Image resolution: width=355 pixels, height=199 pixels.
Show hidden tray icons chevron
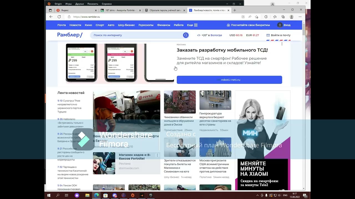[257, 195]
